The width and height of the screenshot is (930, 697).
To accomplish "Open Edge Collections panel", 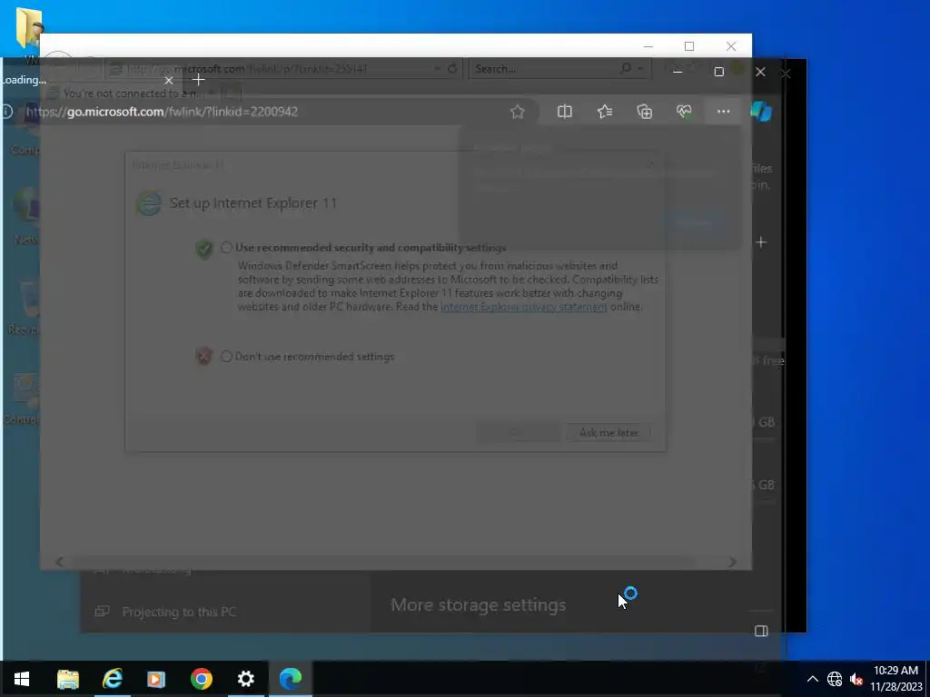I will tap(644, 112).
